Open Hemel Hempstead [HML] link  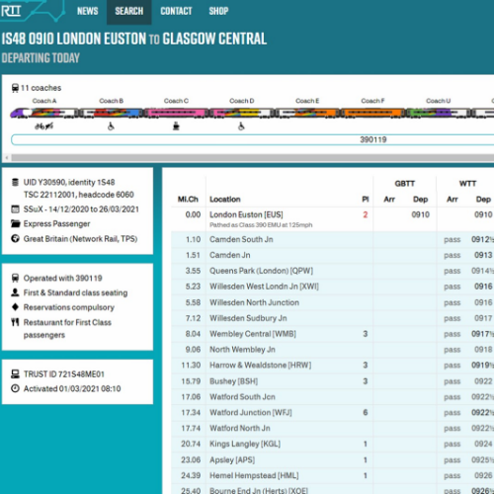pyautogui.click(x=254, y=475)
